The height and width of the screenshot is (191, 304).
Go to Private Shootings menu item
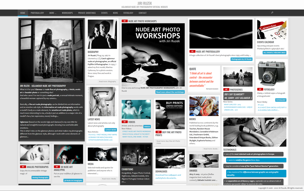pyautogui.click(x=87, y=13)
